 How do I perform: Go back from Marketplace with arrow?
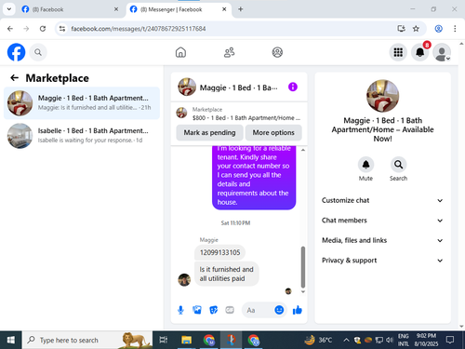click(14, 77)
